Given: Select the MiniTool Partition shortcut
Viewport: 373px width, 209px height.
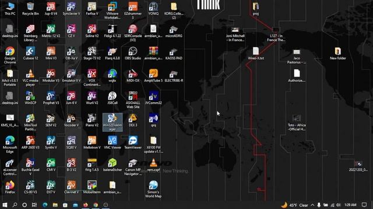Looking at the screenshot, I should tap(30, 122).
